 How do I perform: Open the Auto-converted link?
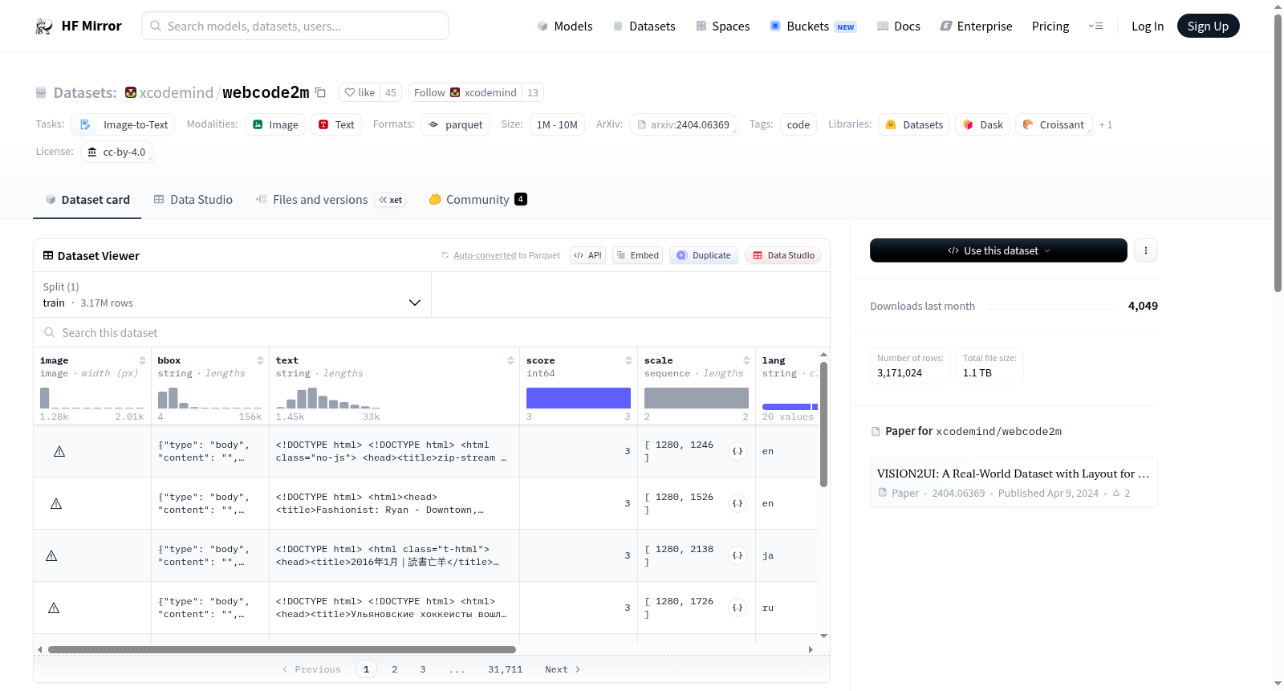[485, 255]
